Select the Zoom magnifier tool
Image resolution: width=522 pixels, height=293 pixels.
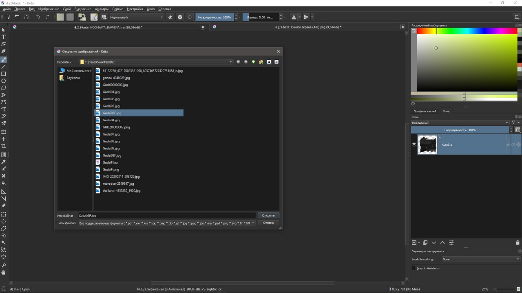(4, 265)
